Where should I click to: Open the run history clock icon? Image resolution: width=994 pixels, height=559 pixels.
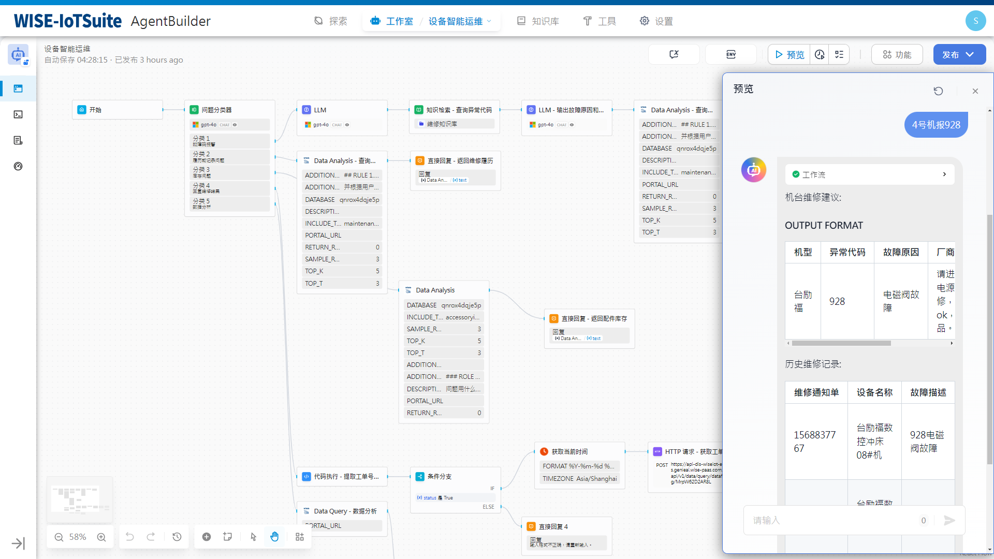click(820, 54)
